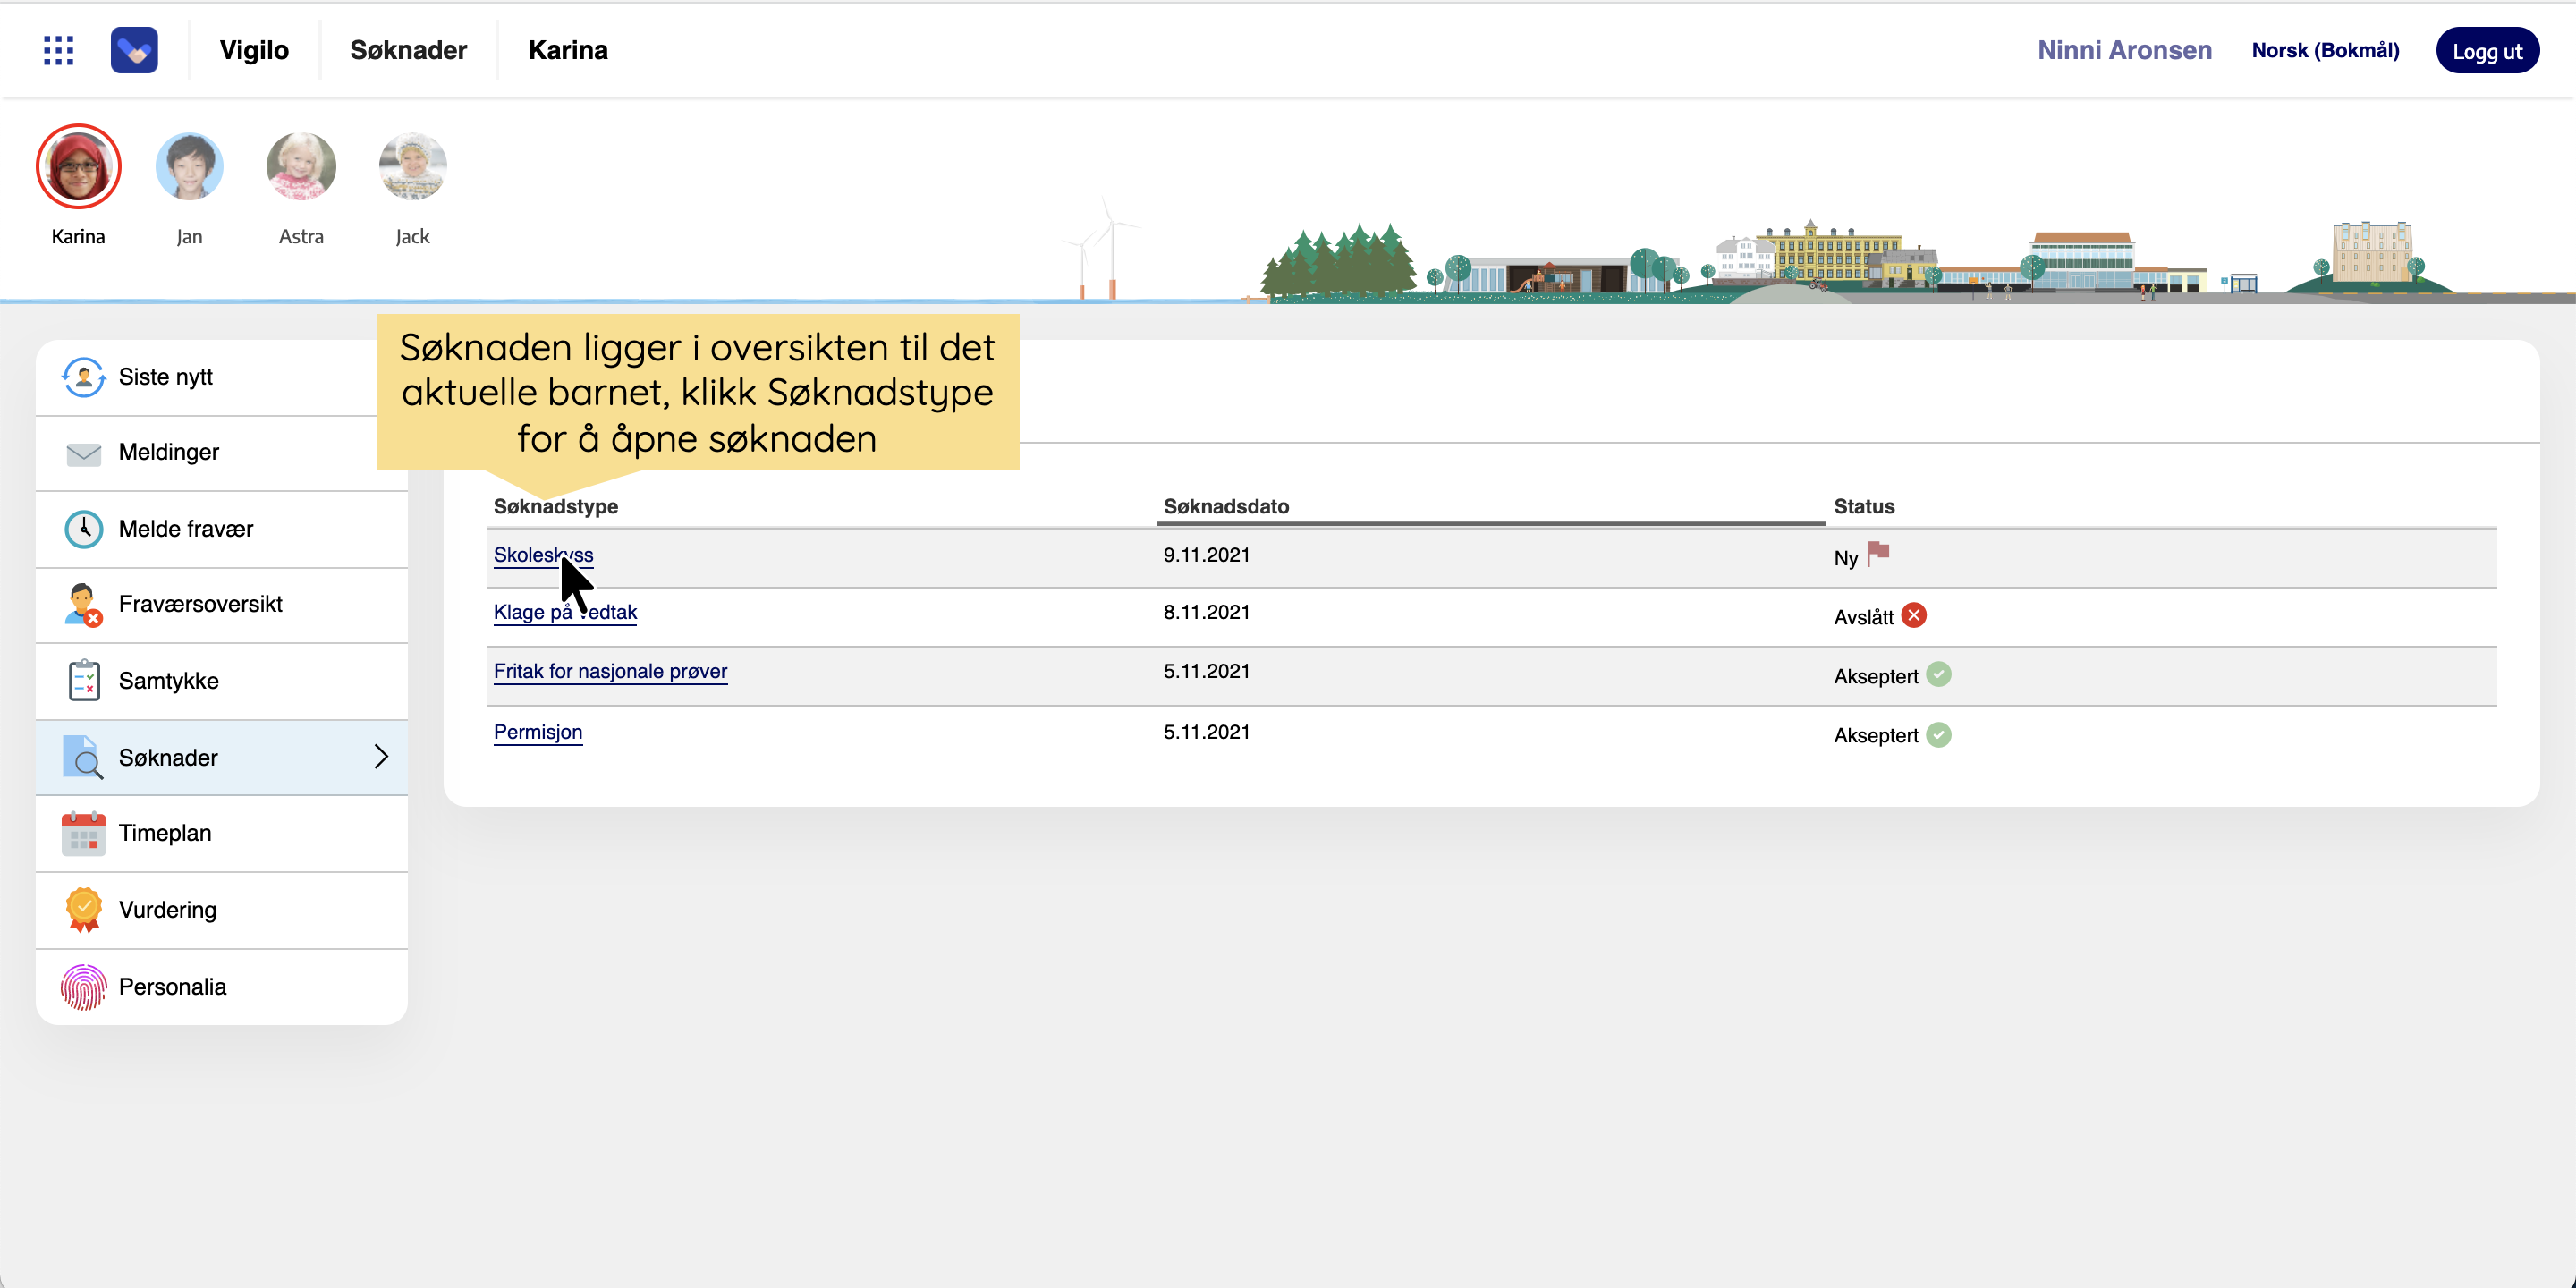This screenshot has width=2576, height=1288.
Task: Select Astra's profile picture
Action: pyautogui.click(x=301, y=167)
